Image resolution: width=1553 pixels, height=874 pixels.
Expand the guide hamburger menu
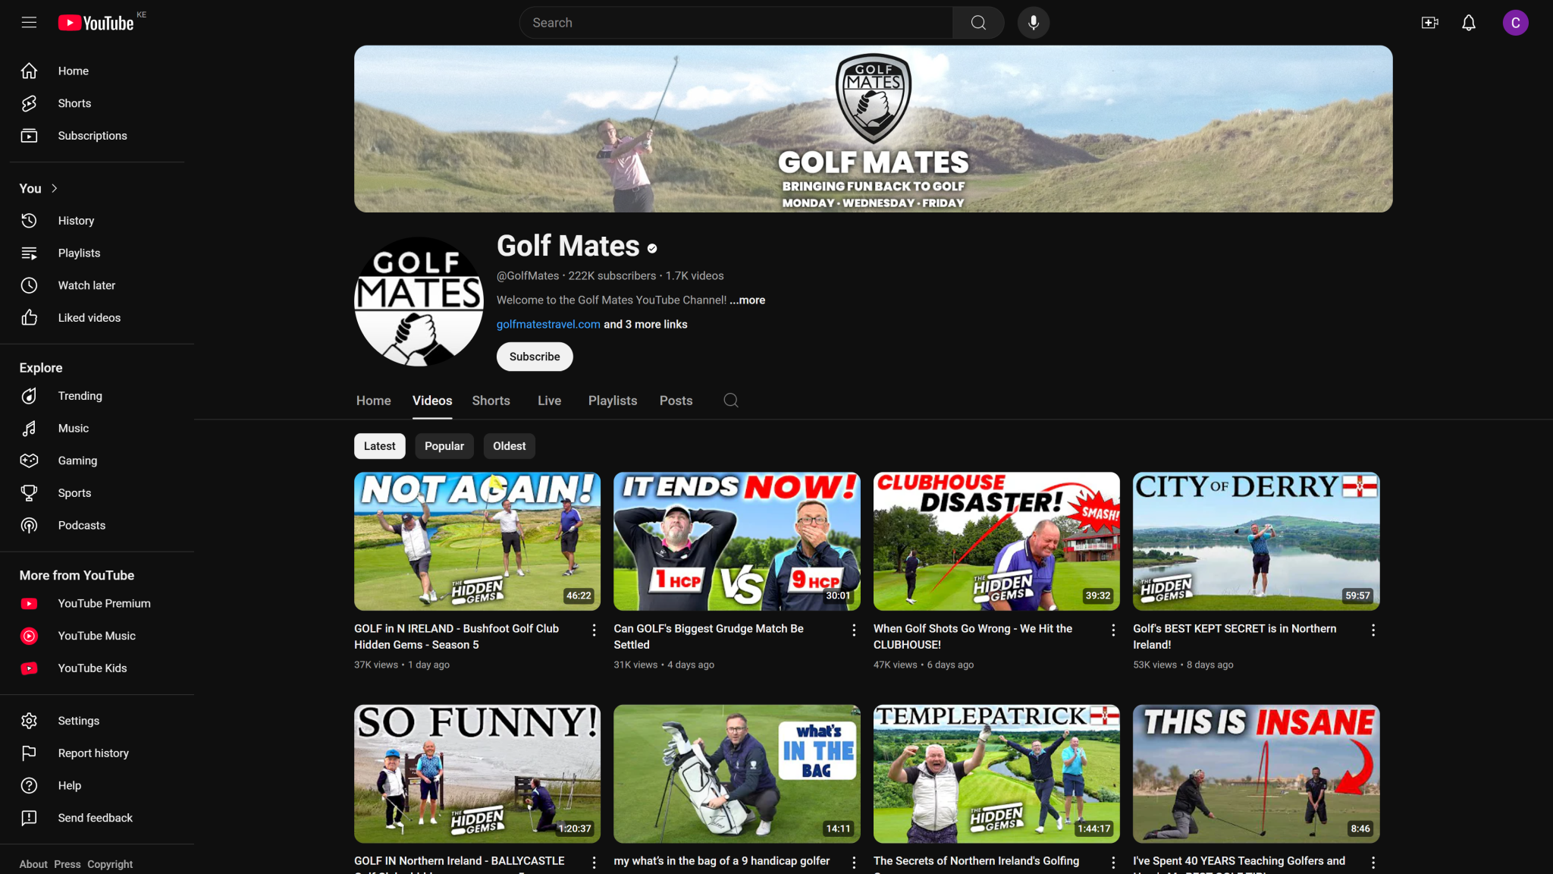point(28,22)
